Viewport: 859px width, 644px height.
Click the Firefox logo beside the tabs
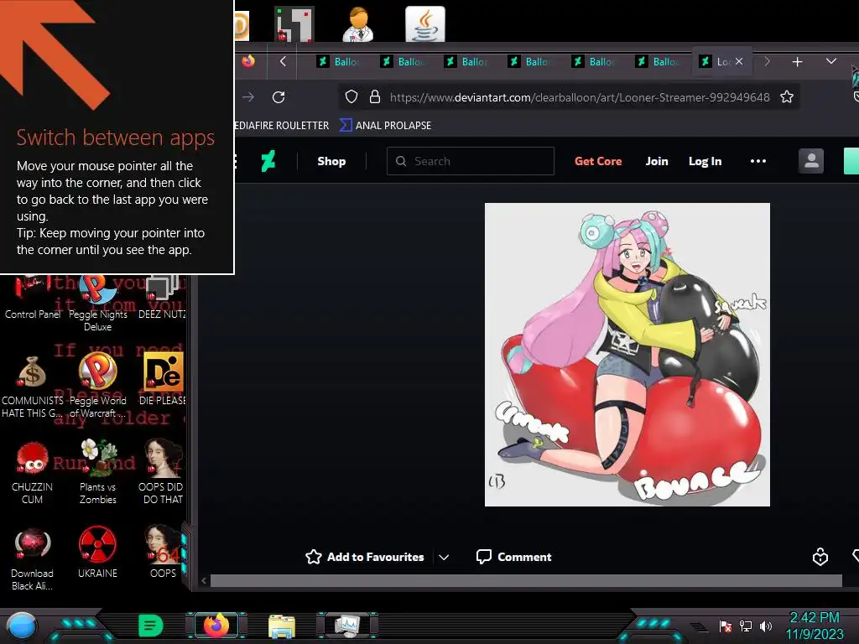[x=248, y=61]
